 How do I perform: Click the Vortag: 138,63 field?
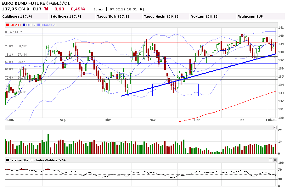[x=213, y=16]
